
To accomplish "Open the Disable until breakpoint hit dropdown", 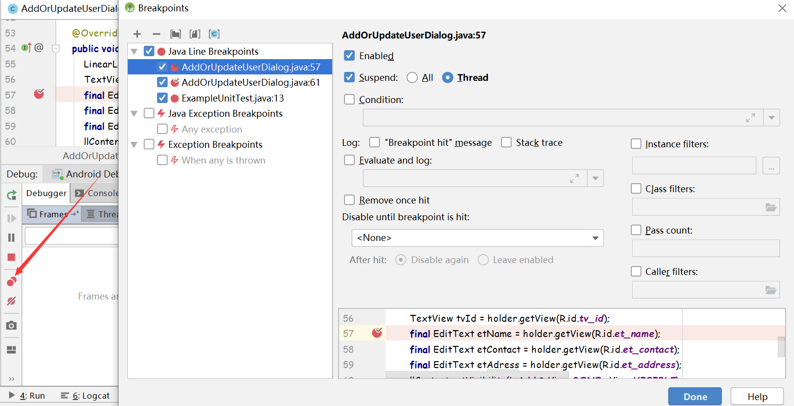I will click(478, 238).
